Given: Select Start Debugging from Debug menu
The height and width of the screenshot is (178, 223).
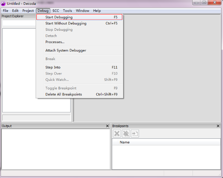Looking at the screenshot, I should pos(59,17).
